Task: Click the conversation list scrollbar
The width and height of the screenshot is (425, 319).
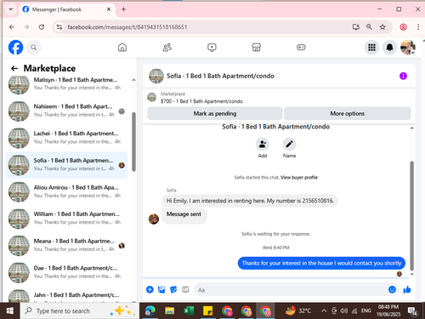Action: pos(133,142)
